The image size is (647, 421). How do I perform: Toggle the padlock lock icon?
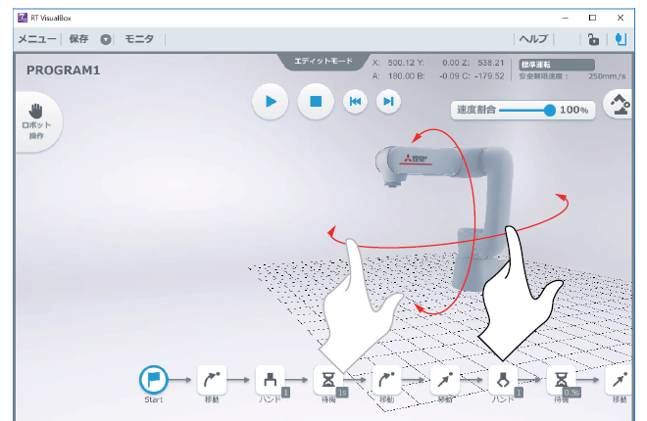click(593, 39)
